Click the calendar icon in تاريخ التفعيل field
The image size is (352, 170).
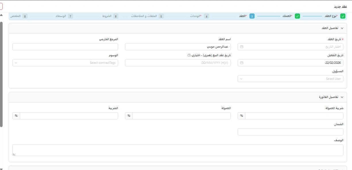coord(242,63)
